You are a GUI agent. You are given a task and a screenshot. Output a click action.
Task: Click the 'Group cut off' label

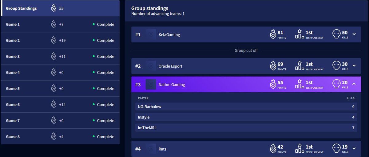(246, 50)
